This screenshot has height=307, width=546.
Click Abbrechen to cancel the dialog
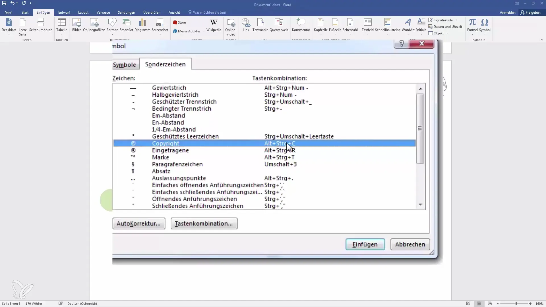pyautogui.click(x=410, y=244)
